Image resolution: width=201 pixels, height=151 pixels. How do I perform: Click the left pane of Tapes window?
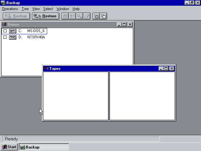[x=76, y=96]
